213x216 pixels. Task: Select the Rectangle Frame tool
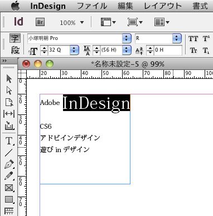pos(9,188)
